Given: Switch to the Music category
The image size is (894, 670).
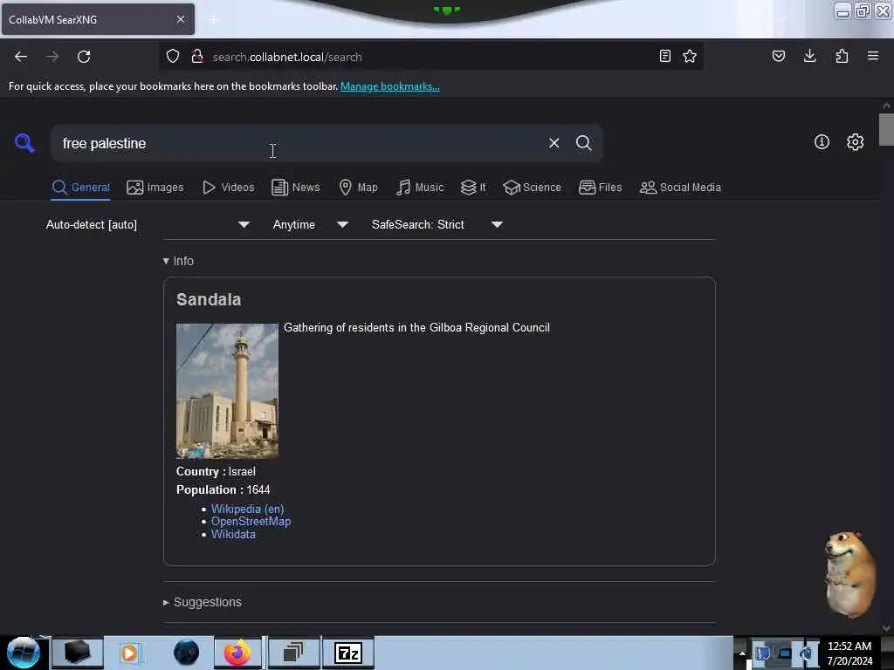Looking at the screenshot, I should coord(420,188).
